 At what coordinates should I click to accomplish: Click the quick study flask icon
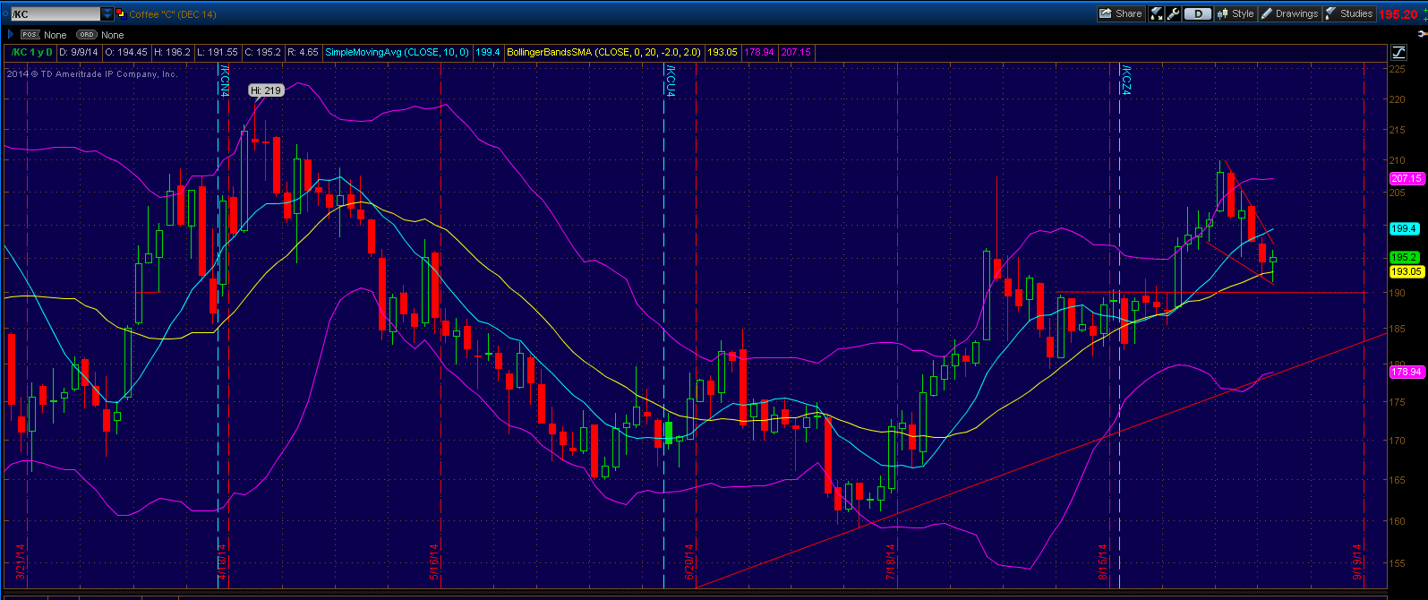1157,13
